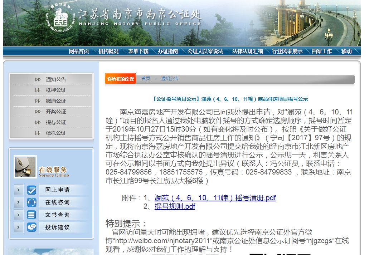The width and height of the screenshot is (374, 255).
Task: Open the 摇号规则.pdf attachment
Action: point(175,206)
